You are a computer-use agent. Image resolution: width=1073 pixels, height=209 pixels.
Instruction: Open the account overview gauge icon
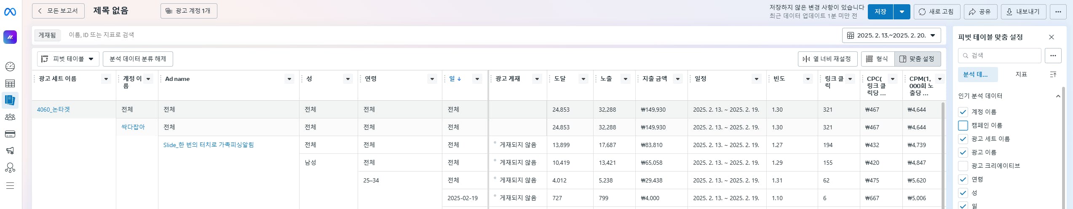(10, 67)
